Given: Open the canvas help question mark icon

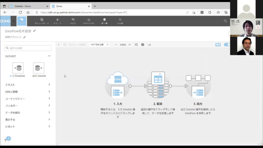Looking at the screenshot, I should pos(142,45).
